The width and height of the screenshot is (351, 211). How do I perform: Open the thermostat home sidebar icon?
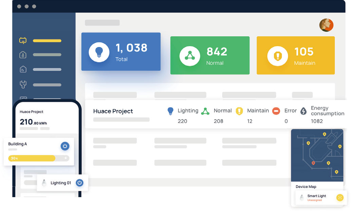pyautogui.click(x=23, y=55)
